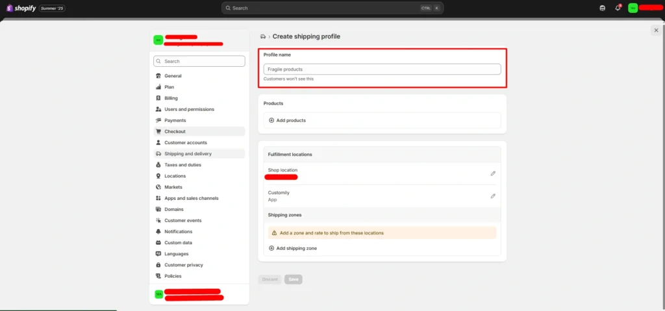The width and height of the screenshot is (665, 311).
Task: Click the Apps and sales channels icon
Action: tap(158, 198)
